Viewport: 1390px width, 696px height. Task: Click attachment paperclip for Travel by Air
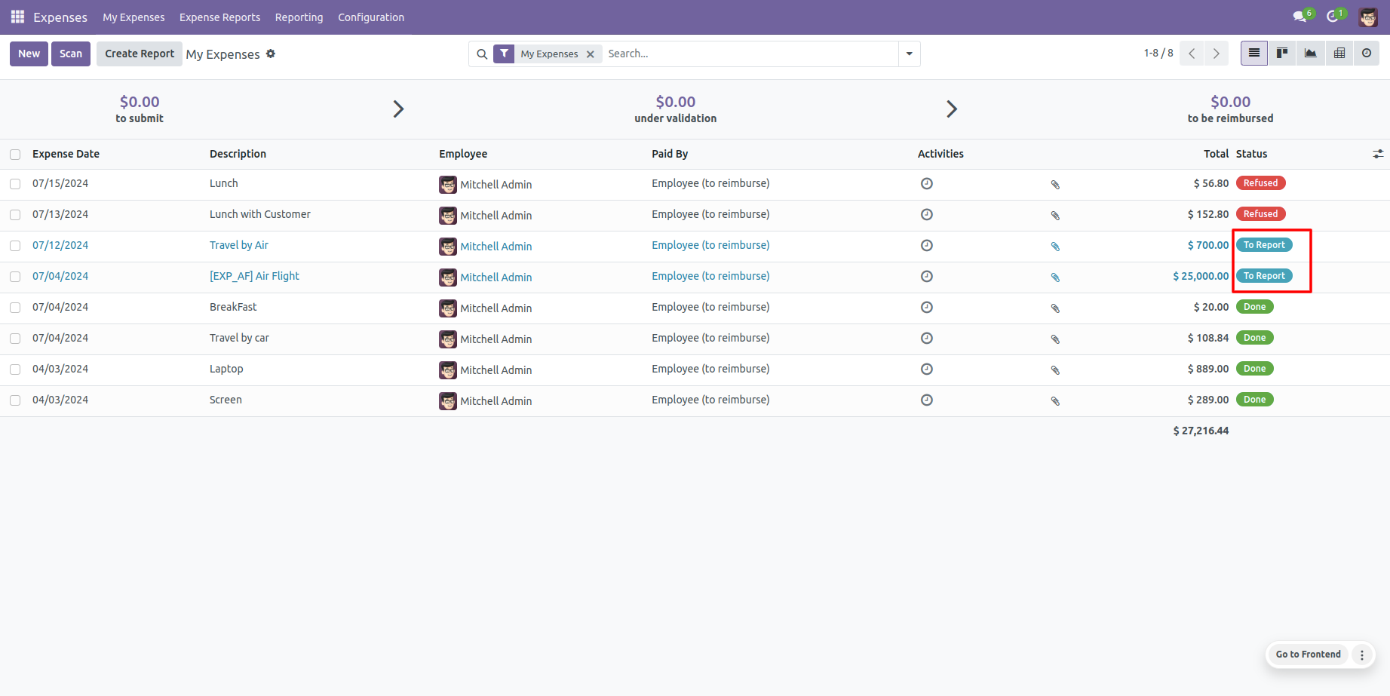(x=1055, y=247)
